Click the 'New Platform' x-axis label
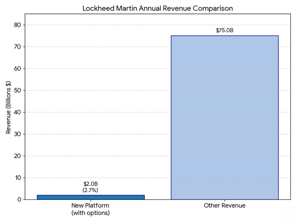The height and width of the screenshot is (222, 296). (90, 205)
